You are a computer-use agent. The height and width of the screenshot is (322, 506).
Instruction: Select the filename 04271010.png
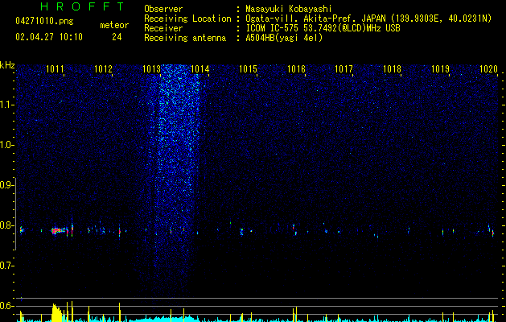(x=44, y=22)
